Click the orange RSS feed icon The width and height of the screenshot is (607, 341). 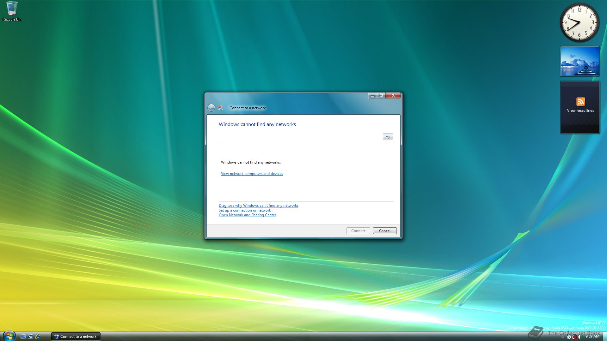(x=580, y=102)
